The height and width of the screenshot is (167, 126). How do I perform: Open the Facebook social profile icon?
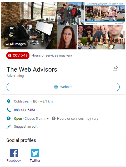click(14, 153)
